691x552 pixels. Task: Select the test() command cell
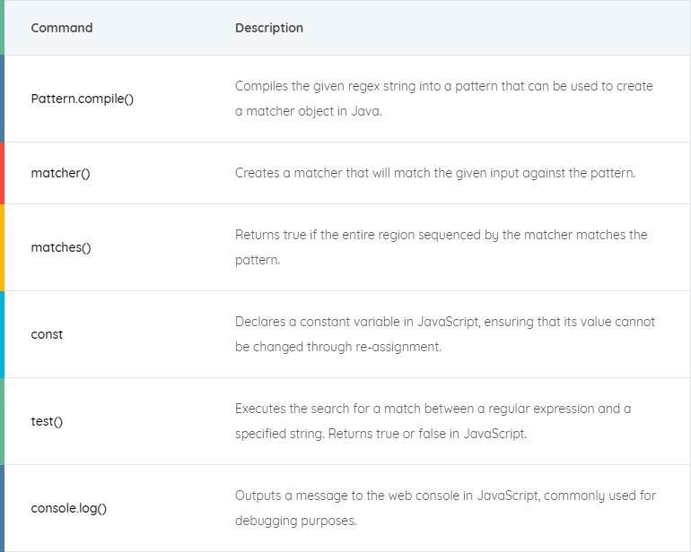47,421
